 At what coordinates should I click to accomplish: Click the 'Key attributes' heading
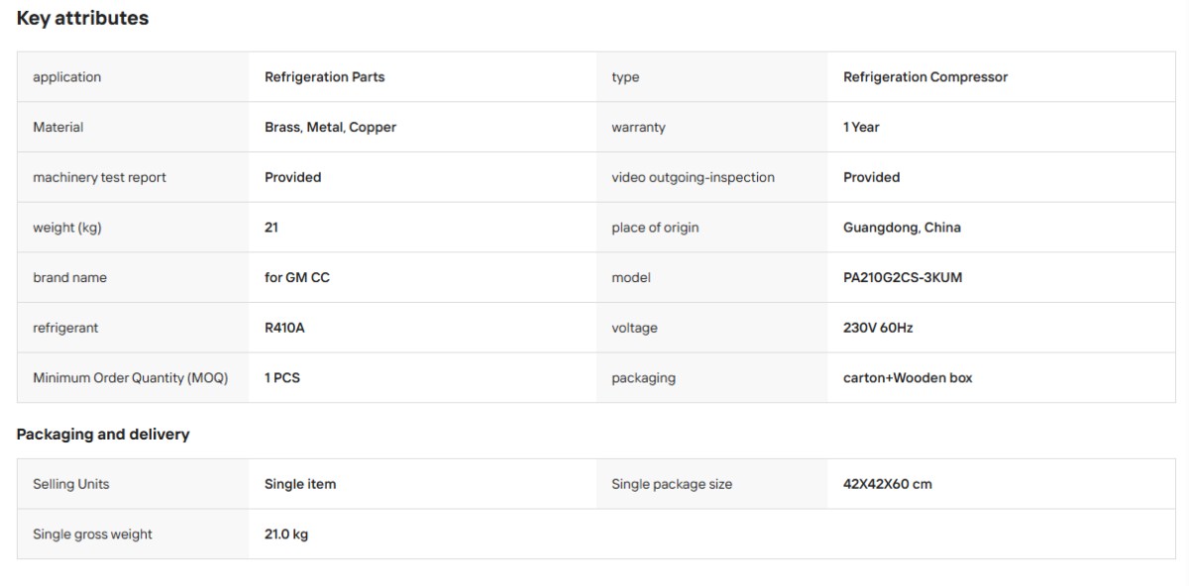(82, 18)
